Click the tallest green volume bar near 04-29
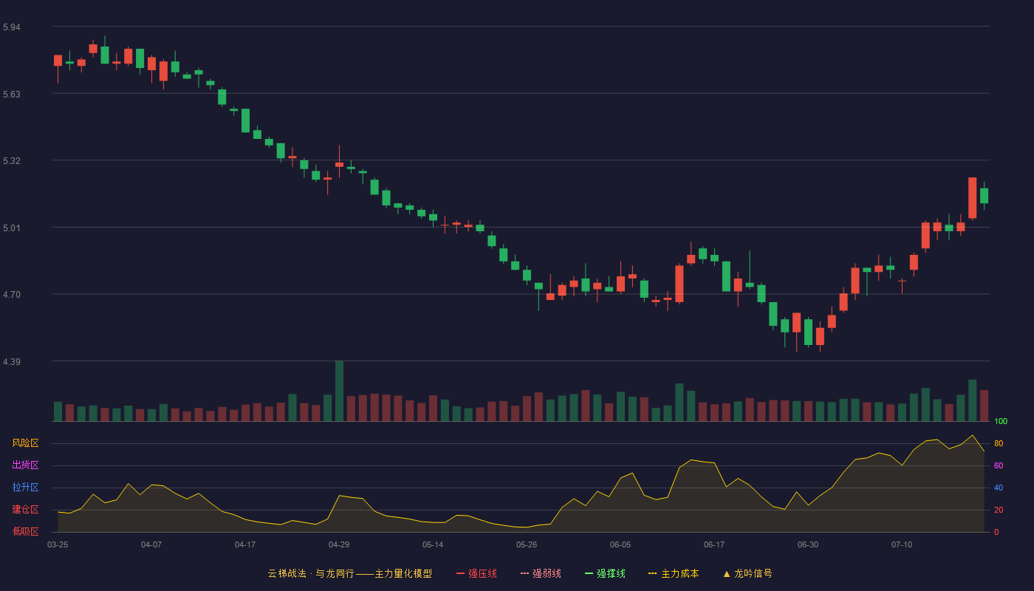This screenshot has height=591, width=1034. [339, 391]
